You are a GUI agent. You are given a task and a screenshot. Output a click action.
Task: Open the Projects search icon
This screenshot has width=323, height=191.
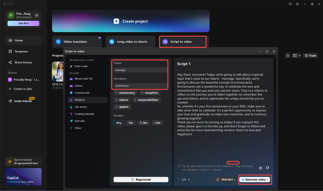288,55
